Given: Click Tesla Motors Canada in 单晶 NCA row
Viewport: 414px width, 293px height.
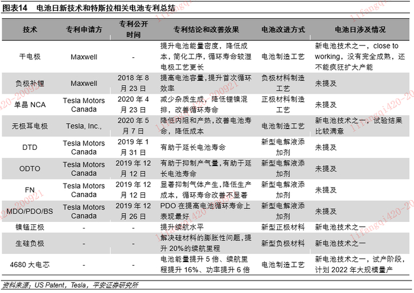Looking at the screenshot, I should [84, 105].
